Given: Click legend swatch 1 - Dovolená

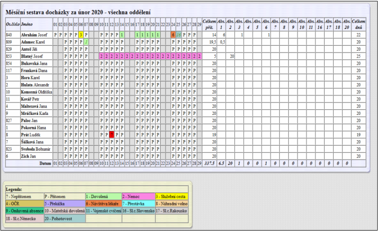Looking at the screenshot, I should pyautogui.click(x=103, y=197).
